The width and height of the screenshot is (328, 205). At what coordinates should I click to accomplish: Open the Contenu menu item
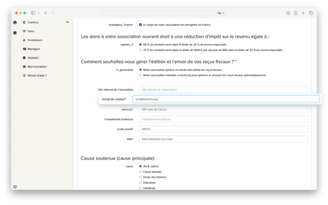click(33, 22)
